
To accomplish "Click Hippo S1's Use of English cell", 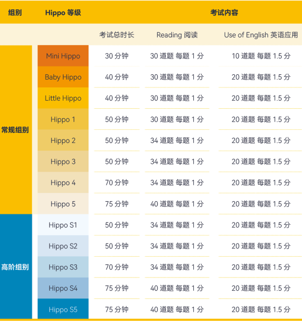I will (261, 225).
